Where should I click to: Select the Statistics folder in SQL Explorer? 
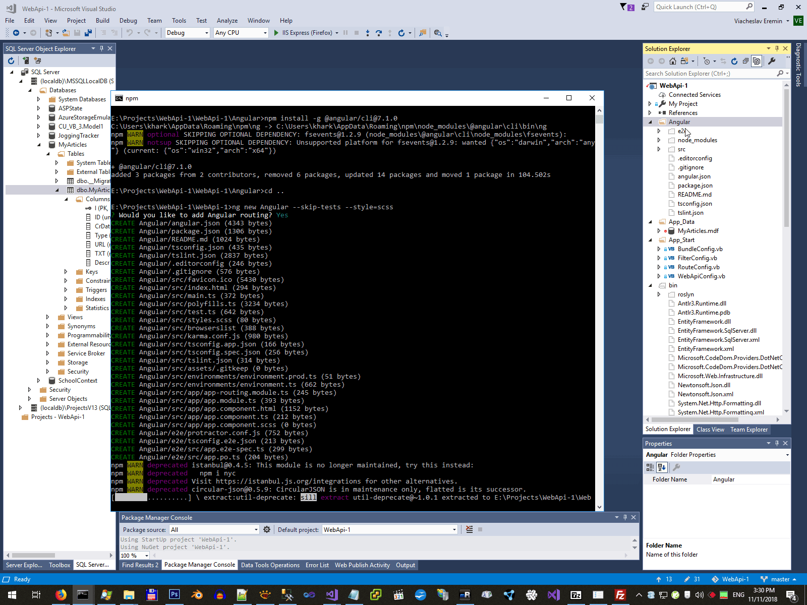[97, 308]
